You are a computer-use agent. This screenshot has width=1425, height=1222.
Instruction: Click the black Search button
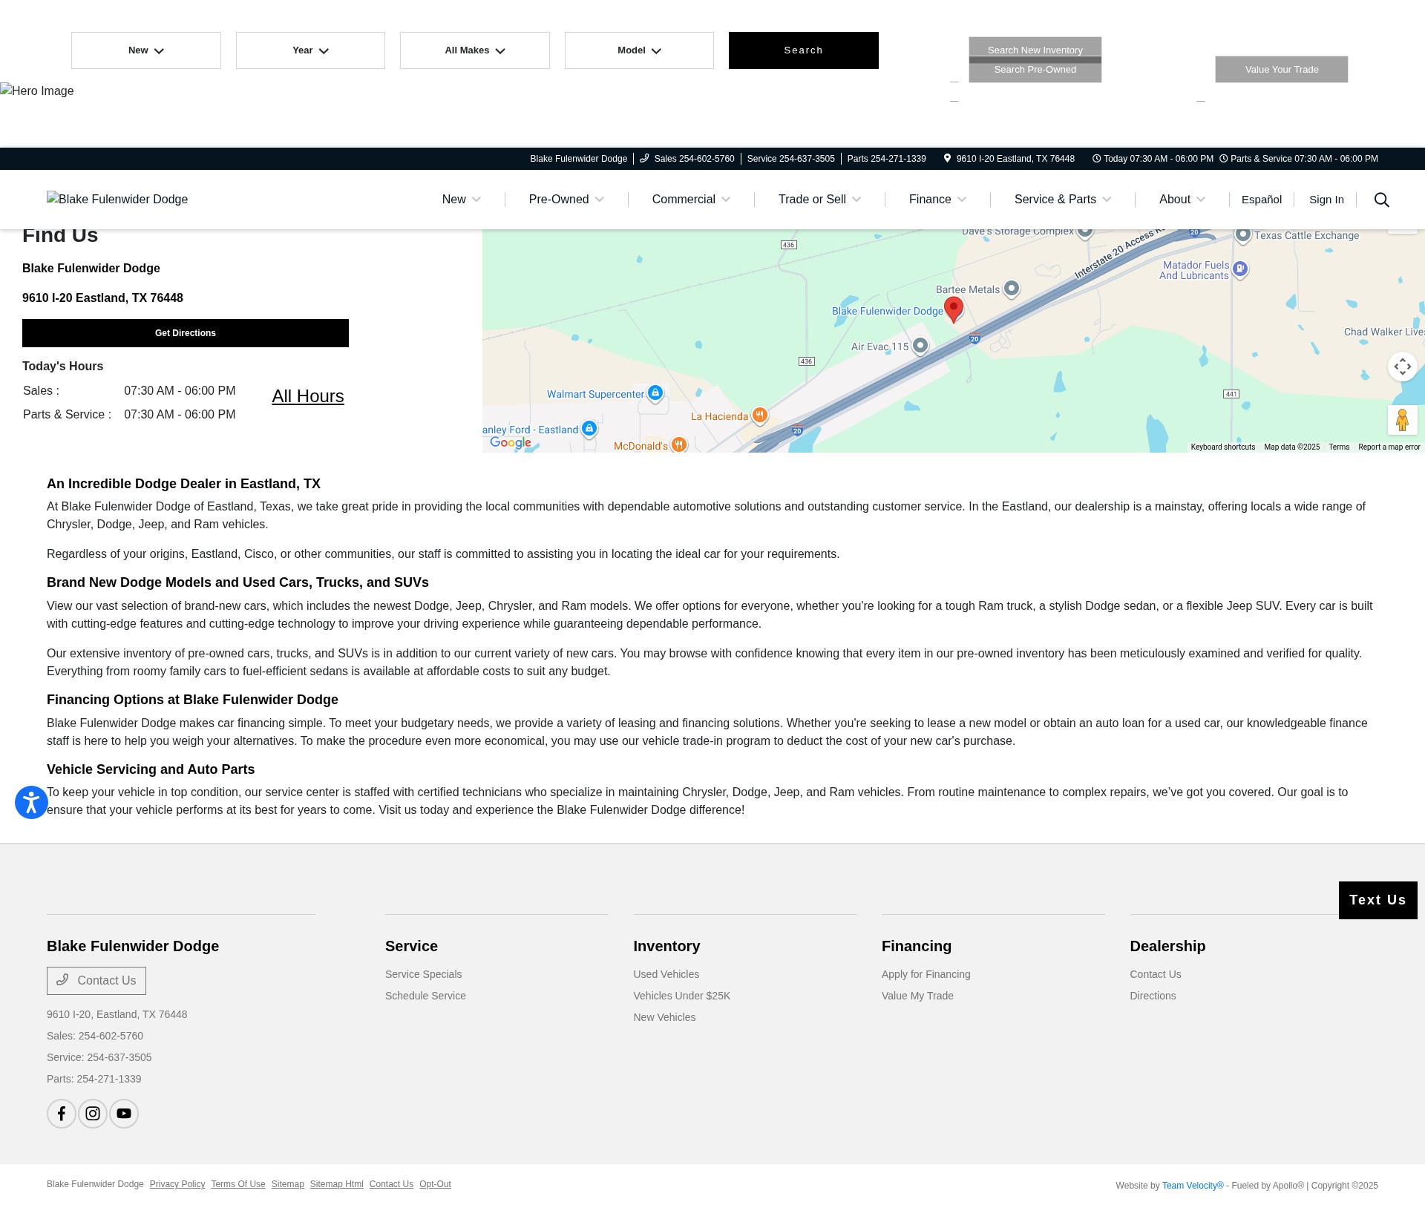point(804,50)
